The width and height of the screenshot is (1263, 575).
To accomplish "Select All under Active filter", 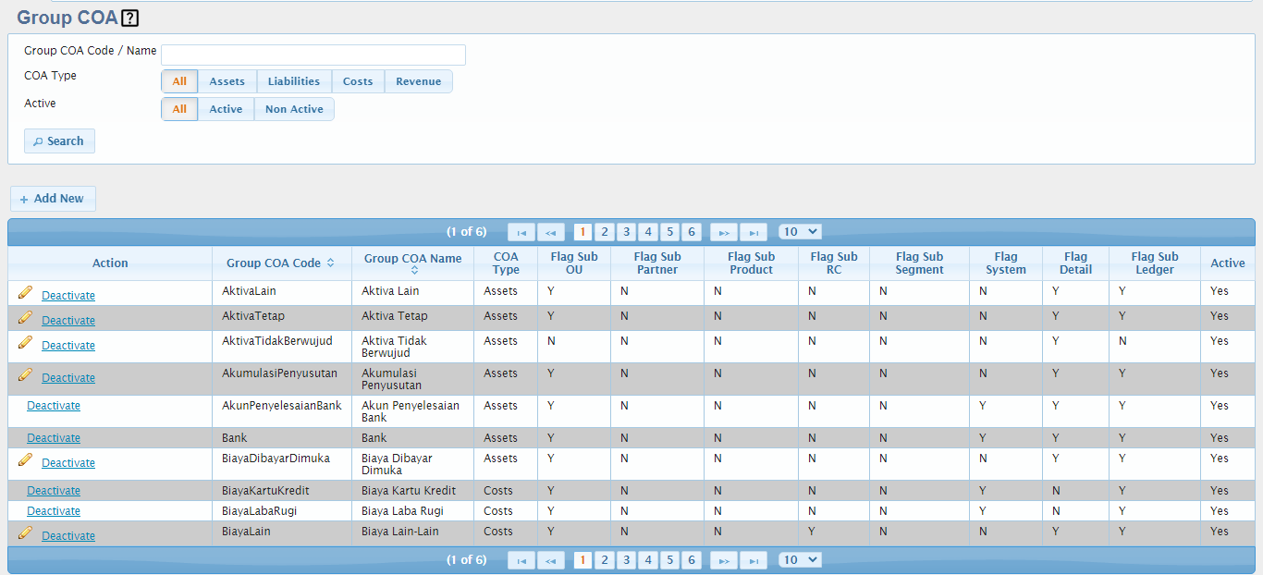I will (179, 109).
